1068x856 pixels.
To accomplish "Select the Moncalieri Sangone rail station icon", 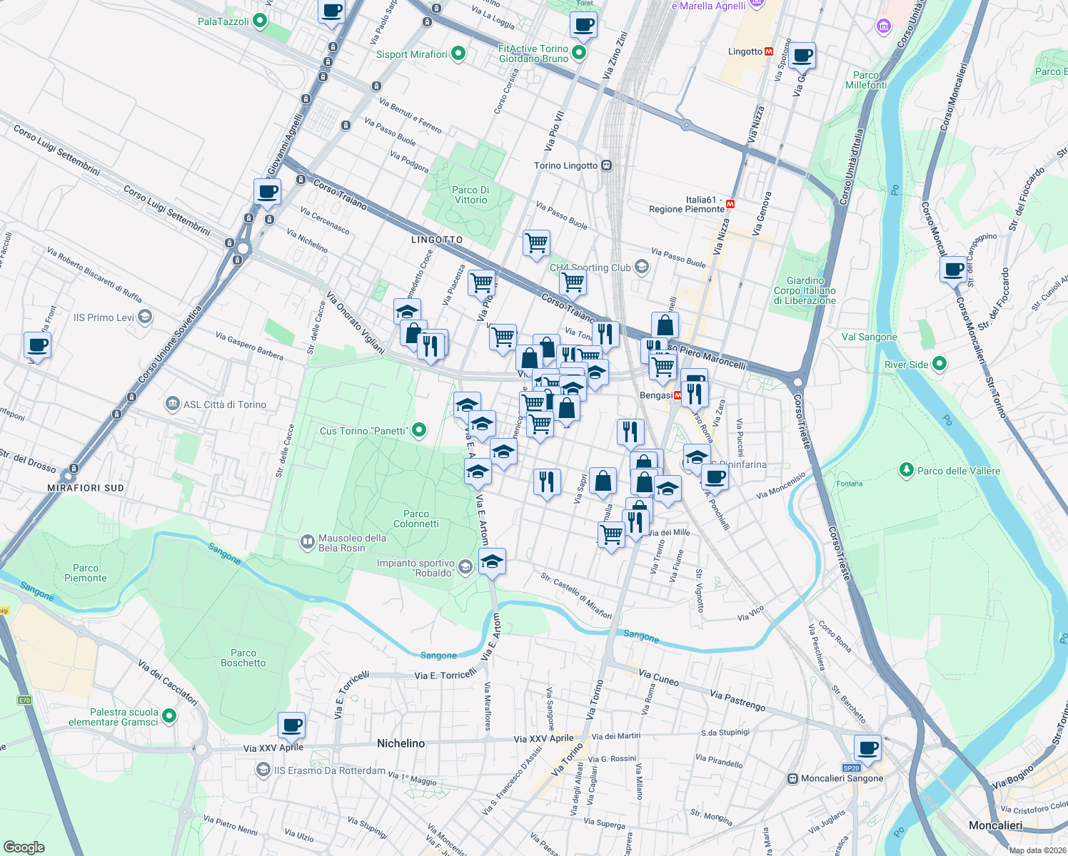I will click(x=792, y=779).
